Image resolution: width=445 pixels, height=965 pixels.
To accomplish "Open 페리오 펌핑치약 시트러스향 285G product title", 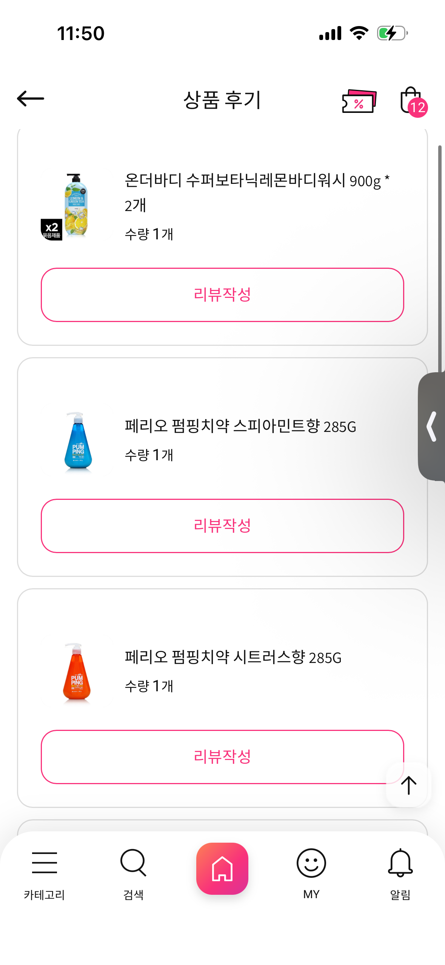I will coord(233,657).
